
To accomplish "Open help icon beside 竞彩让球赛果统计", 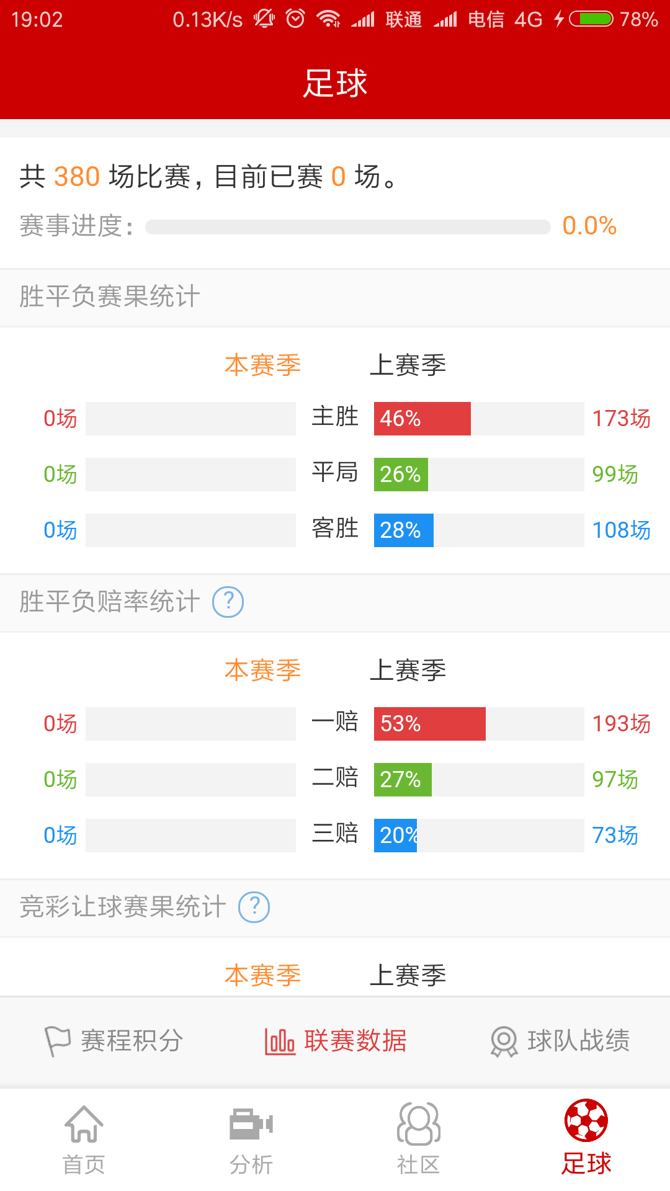I will [x=254, y=907].
